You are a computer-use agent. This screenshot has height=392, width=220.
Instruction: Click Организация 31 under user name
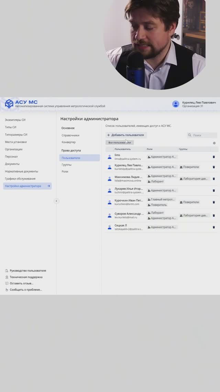pos(192,106)
